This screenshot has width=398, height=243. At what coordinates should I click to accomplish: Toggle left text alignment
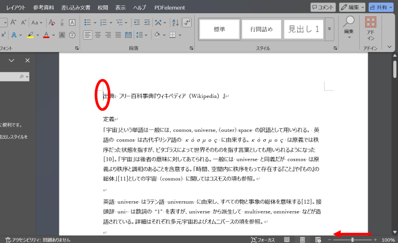[87, 35]
